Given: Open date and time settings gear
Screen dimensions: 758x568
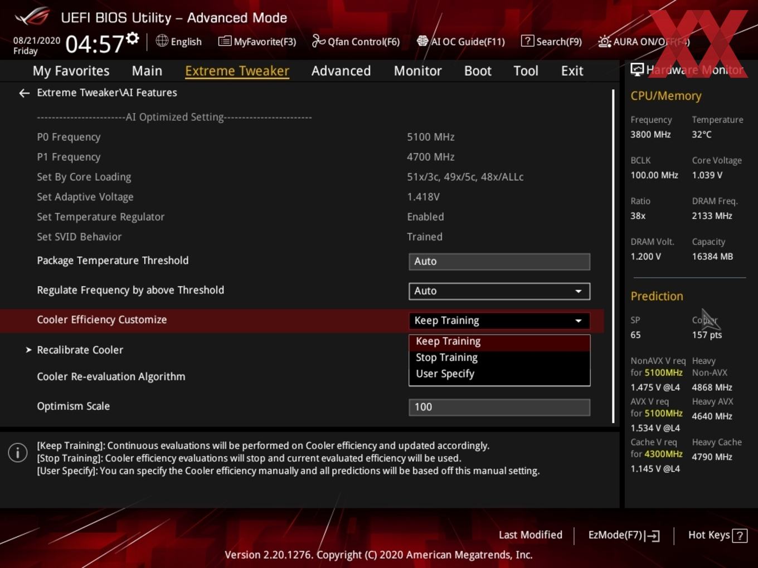Looking at the screenshot, I should pos(132,38).
